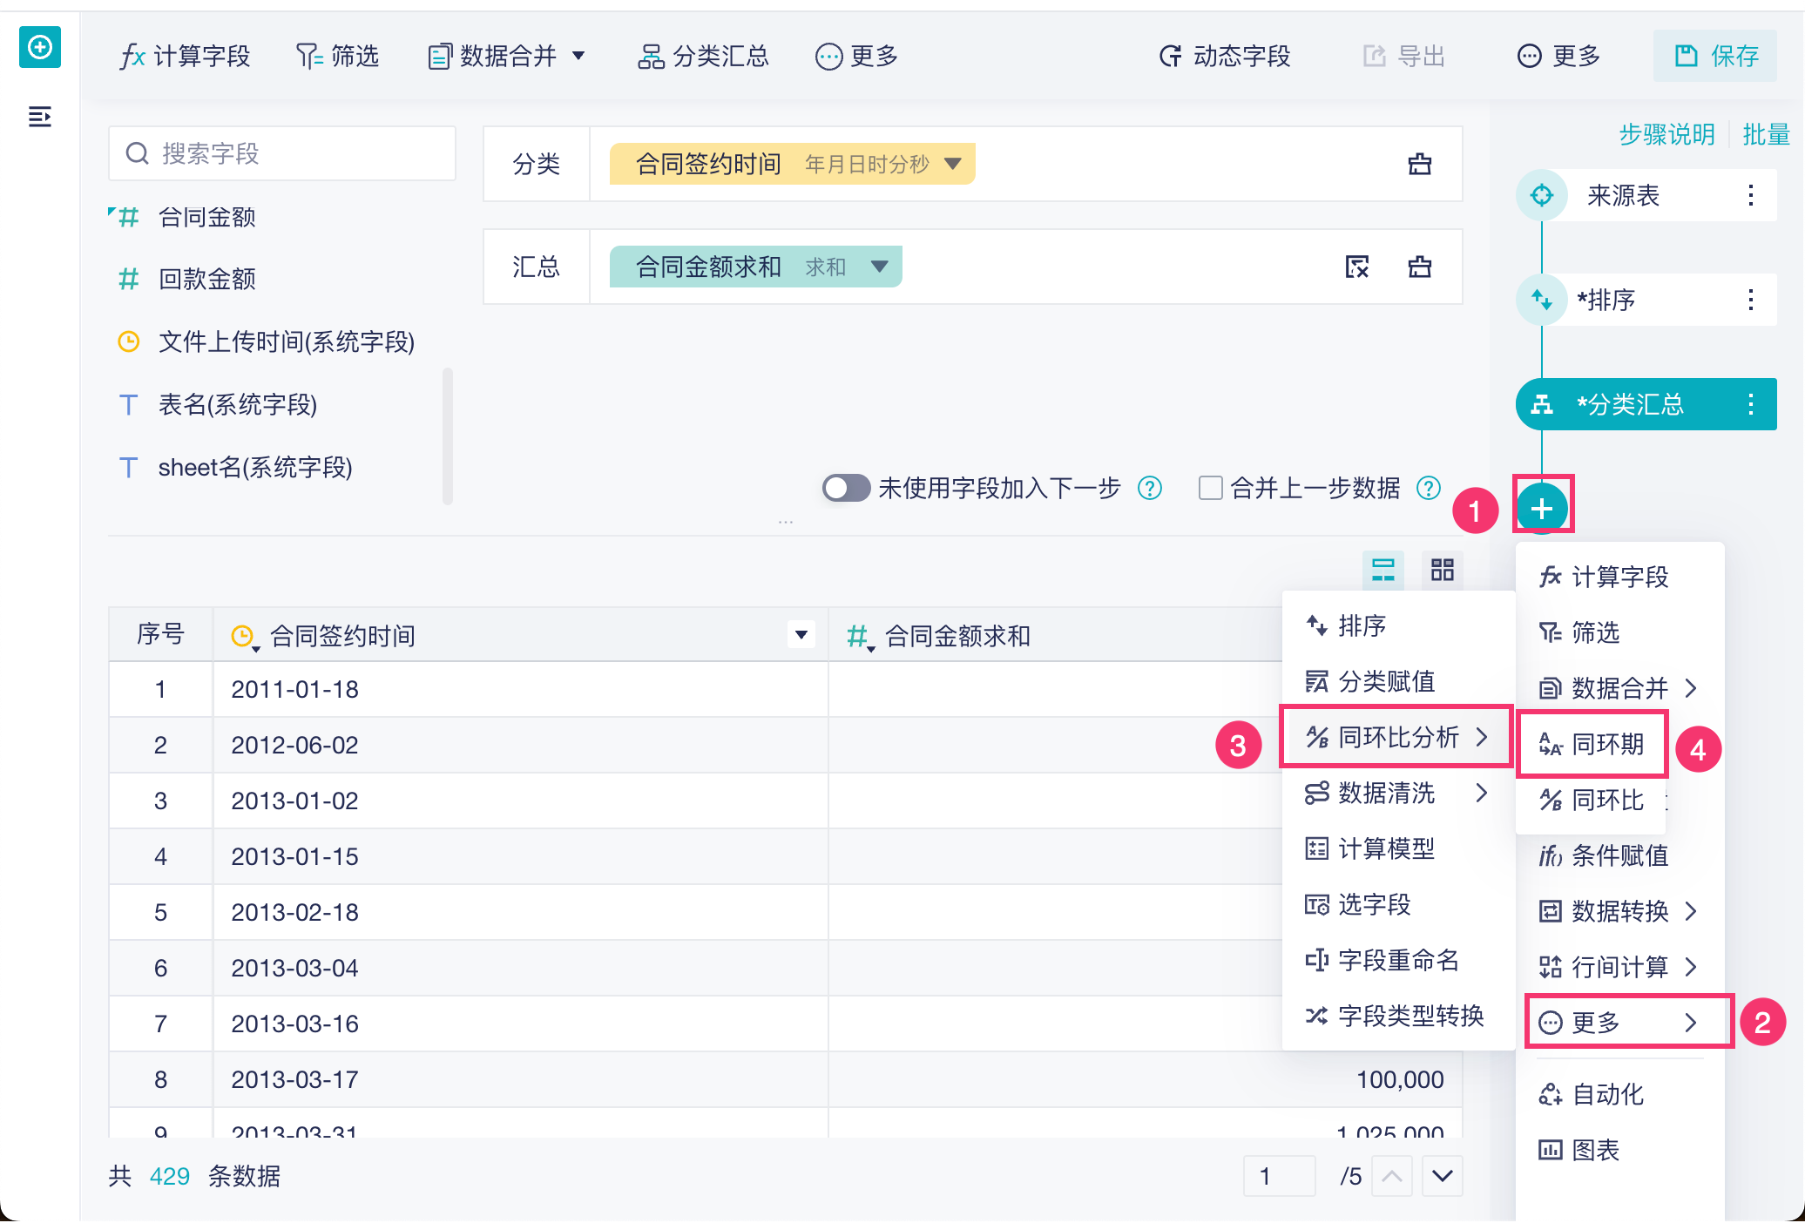Open 来源表 step three-dot menu

tap(1751, 195)
